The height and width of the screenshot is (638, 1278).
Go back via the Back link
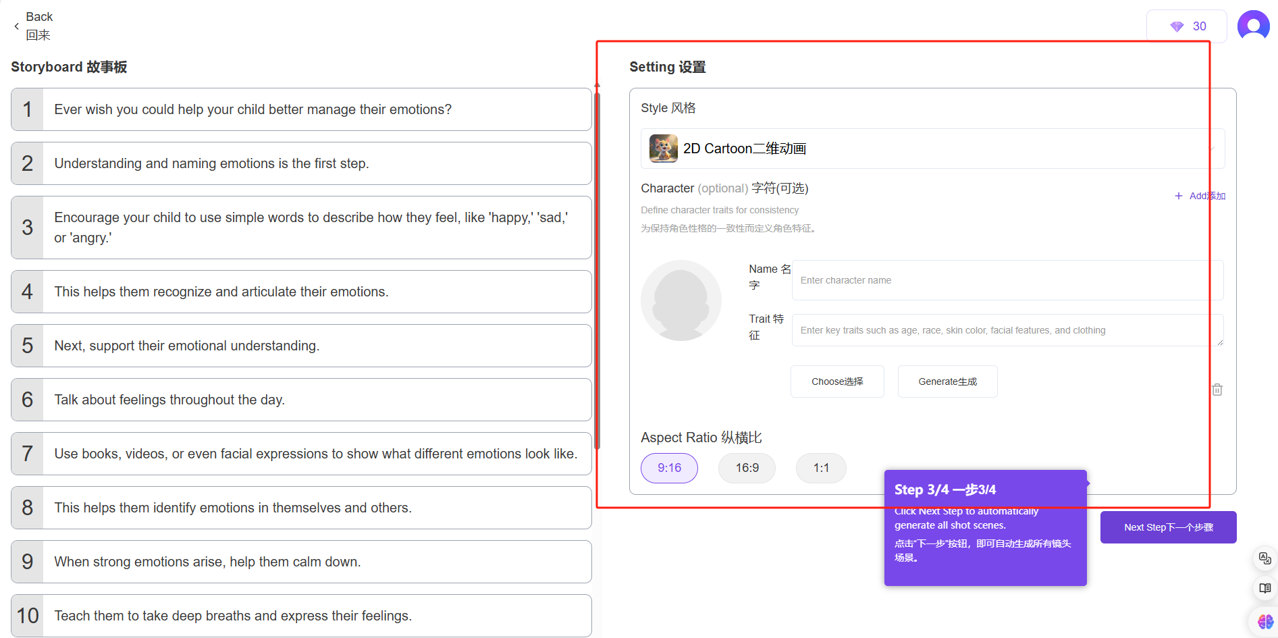click(39, 26)
